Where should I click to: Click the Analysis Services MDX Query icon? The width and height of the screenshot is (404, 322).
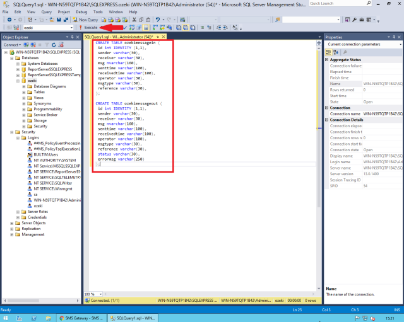click(111, 20)
